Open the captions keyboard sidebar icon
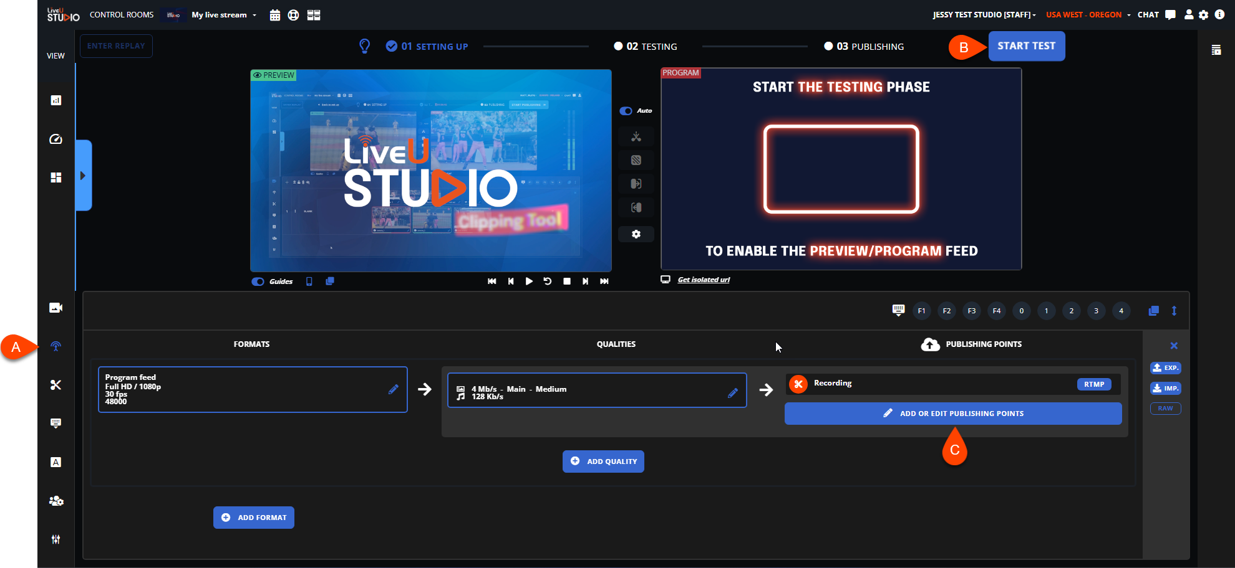1235x568 pixels. click(56, 424)
